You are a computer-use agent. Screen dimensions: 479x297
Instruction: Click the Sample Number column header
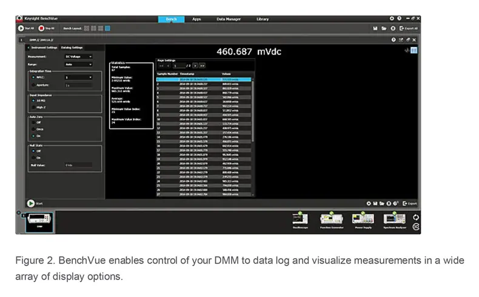(x=167, y=74)
